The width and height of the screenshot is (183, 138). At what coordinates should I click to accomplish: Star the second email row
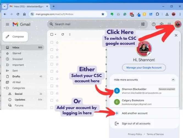tap(57, 50)
